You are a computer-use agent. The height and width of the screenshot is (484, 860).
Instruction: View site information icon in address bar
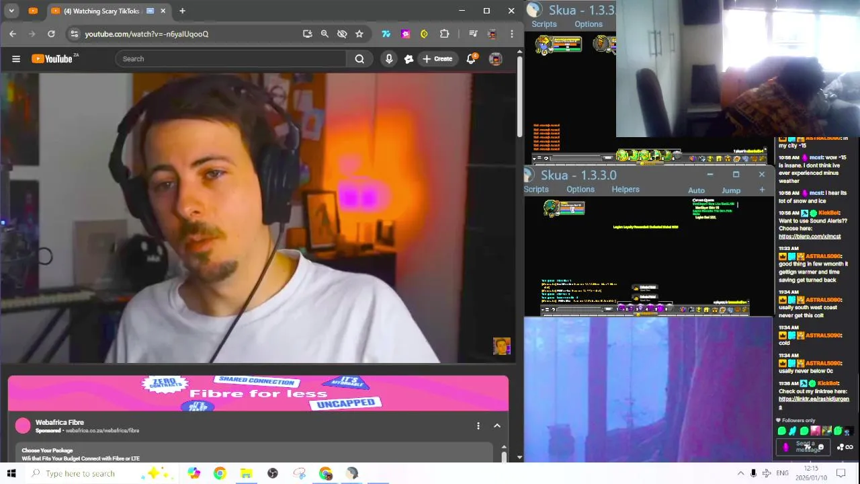pyautogui.click(x=74, y=34)
